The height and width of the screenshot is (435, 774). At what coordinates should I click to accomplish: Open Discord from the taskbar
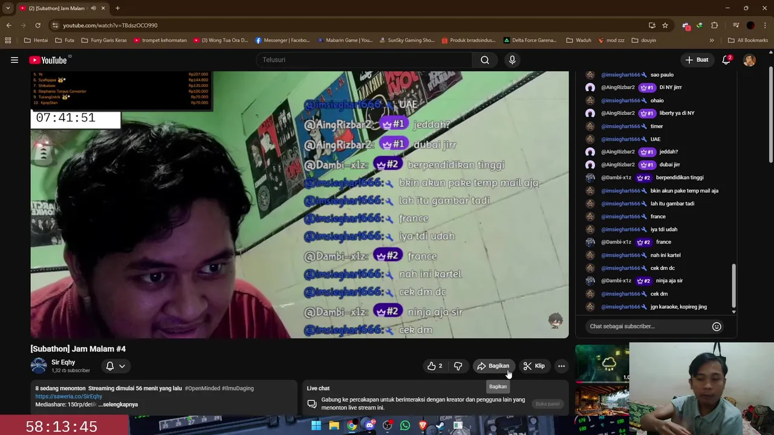pyautogui.click(x=369, y=426)
